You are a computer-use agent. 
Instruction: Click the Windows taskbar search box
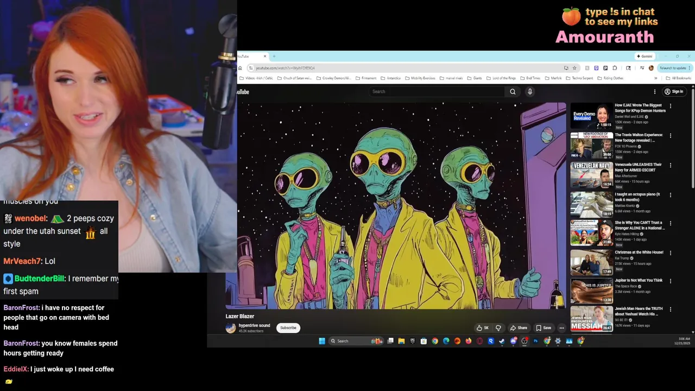pos(357,341)
